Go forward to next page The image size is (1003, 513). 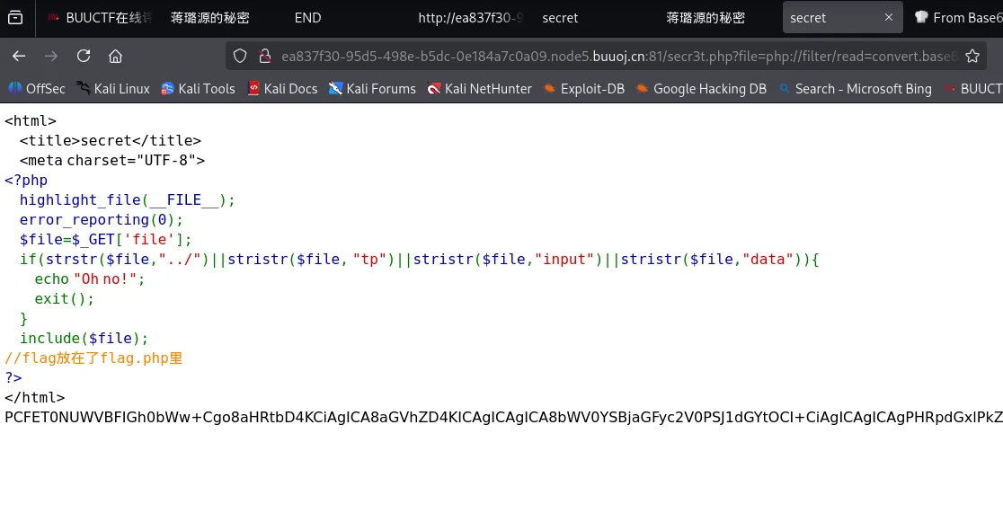(51, 57)
